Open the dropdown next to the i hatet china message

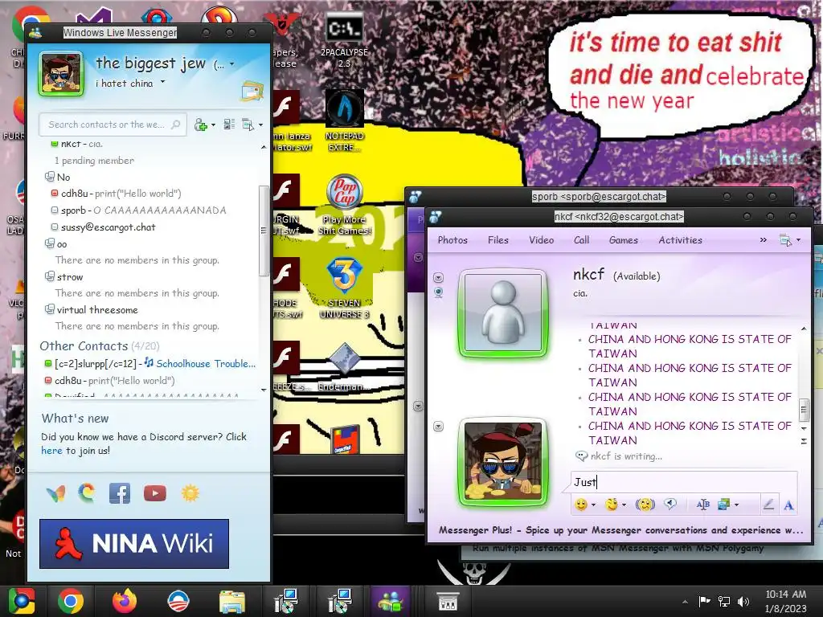(x=162, y=82)
